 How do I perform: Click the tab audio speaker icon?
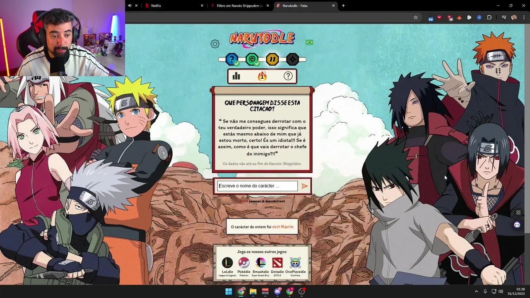(x=130, y=6)
